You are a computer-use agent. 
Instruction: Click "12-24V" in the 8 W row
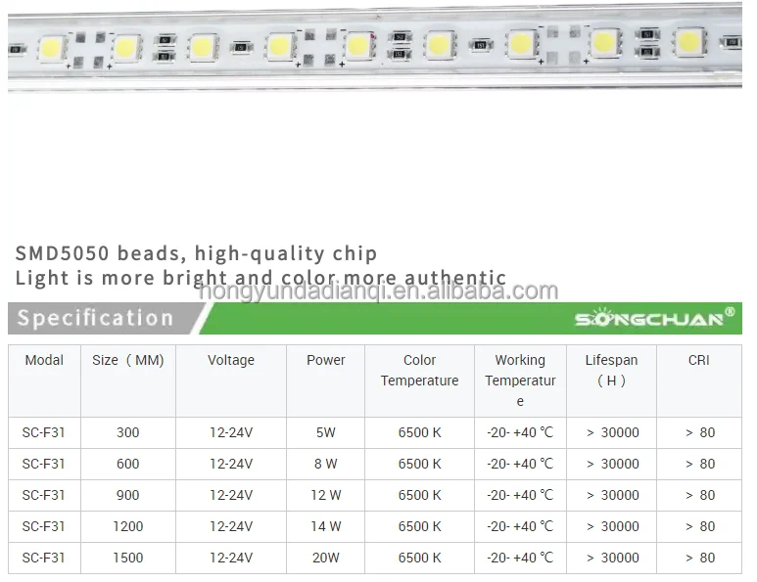click(x=231, y=464)
